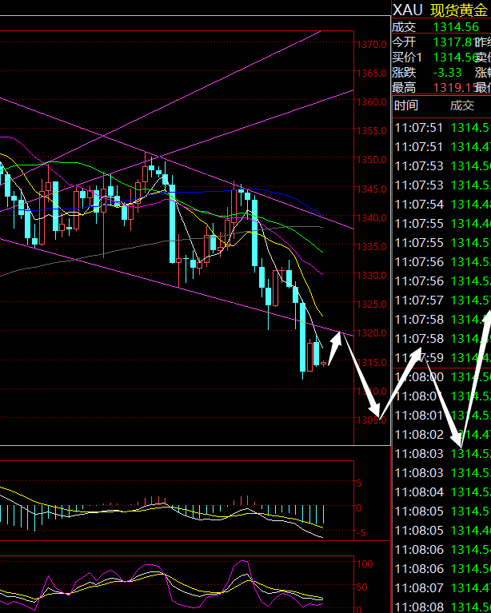Click the 1345.0 level on price axis
The image size is (491, 613).
(x=371, y=189)
